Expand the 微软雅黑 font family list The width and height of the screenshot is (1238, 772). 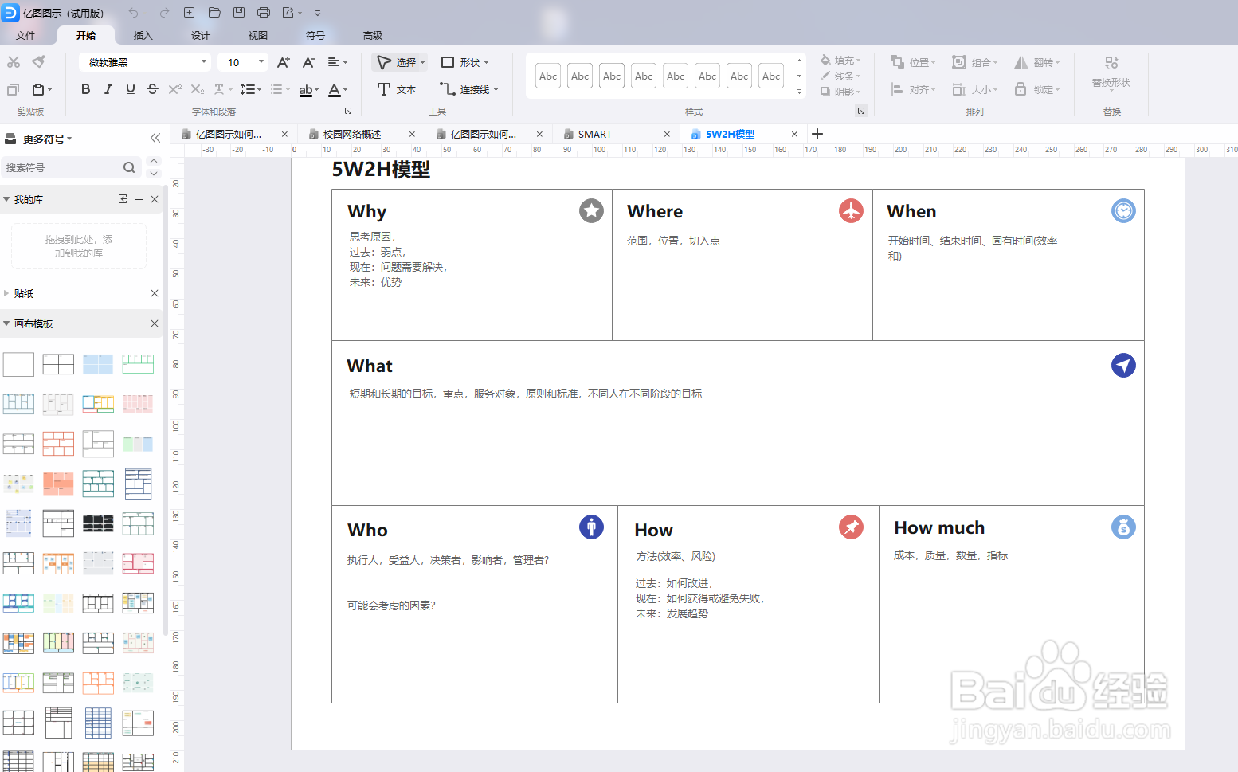tap(203, 62)
